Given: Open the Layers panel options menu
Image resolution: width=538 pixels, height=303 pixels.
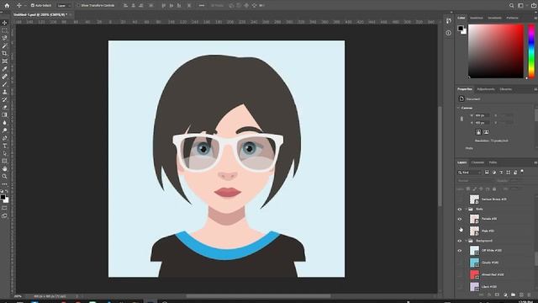Looking at the screenshot, I should click(535, 162).
